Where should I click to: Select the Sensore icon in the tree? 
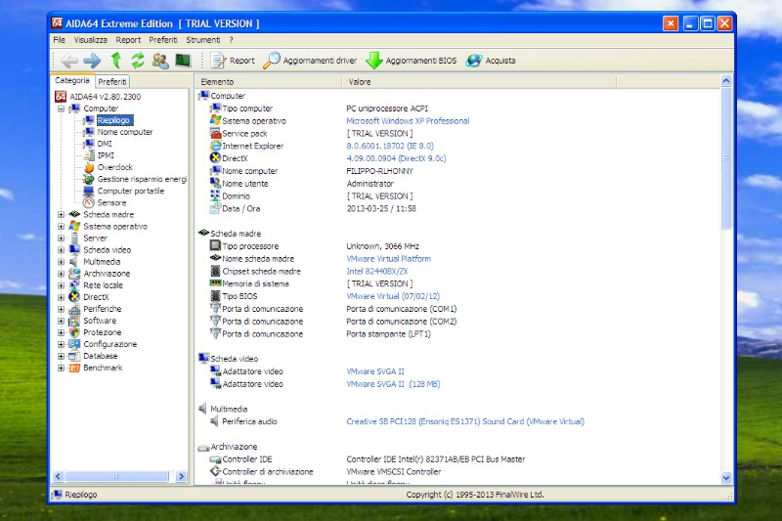(88, 202)
